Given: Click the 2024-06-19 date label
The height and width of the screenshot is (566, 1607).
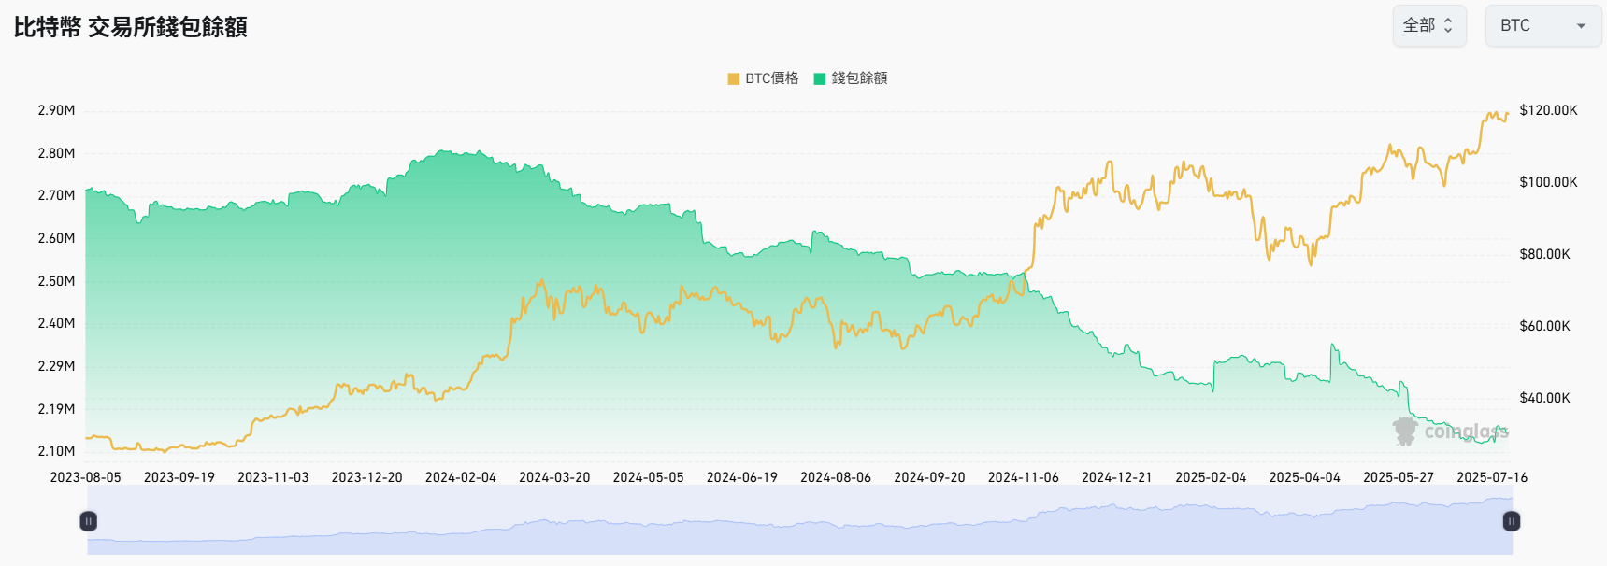Looking at the screenshot, I should (x=742, y=477).
